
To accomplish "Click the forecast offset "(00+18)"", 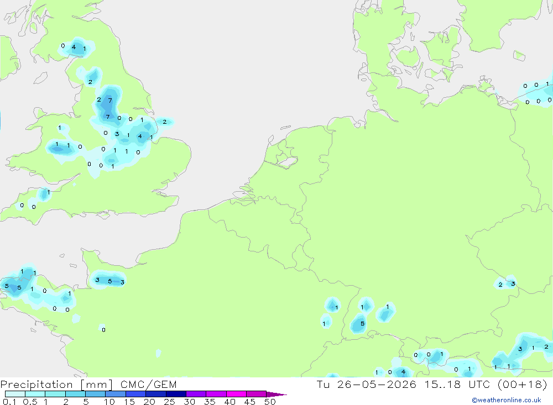I will pyautogui.click(x=523, y=384).
